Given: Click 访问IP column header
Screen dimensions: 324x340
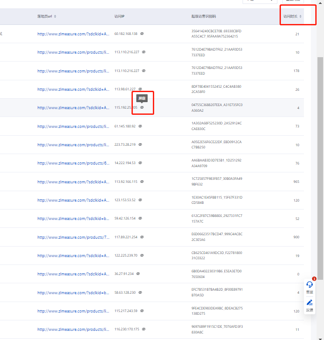Looking at the screenshot, I should click(119, 17).
